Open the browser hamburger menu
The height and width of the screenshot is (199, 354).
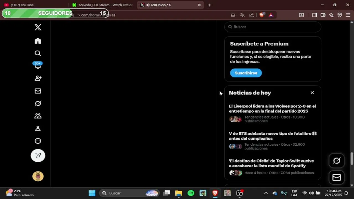click(348, 15)
